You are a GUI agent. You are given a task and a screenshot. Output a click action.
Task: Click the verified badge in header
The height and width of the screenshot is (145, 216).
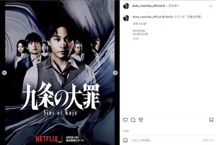(x=164, y=6)
